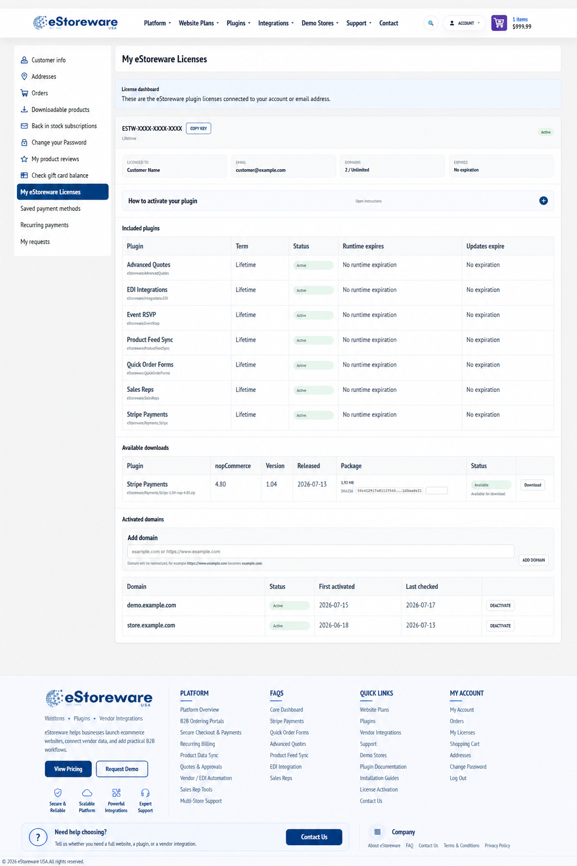Click the Powerful Integrations icon
The height and width of the screenshot is (866, 577).
[116, 793]
